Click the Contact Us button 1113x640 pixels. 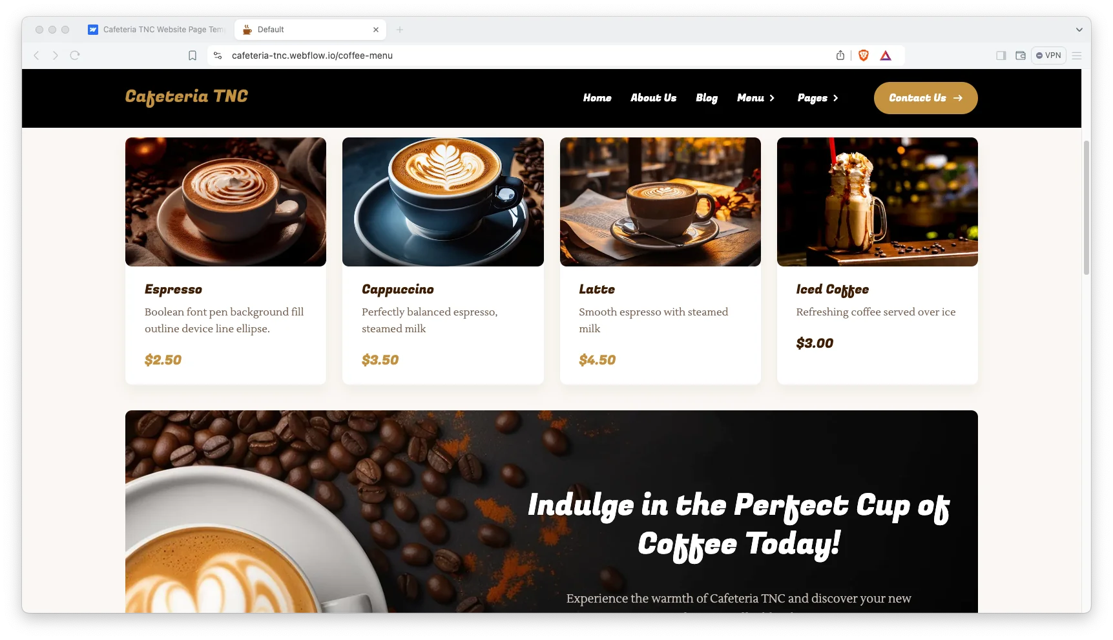[x=926, y=98]
